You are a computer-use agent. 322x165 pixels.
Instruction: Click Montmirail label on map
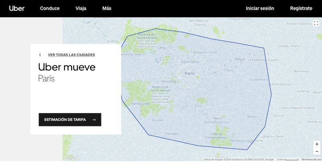tap(301, 71)
